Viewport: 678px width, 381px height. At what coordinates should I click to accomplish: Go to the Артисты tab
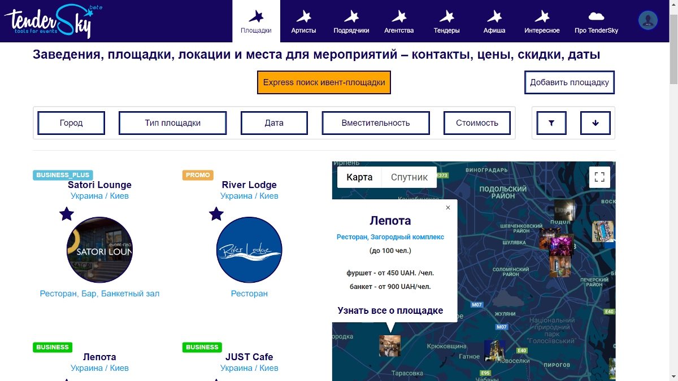(x=303, y=21)
